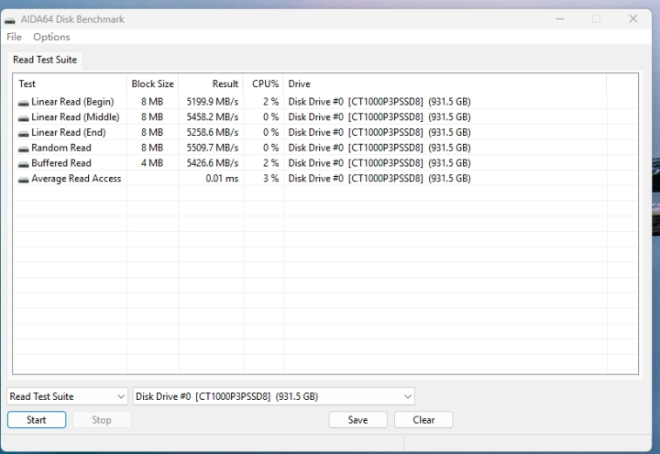660x454 pixels.
Task: Click the 4 MB block size cell
Action: [x=152, y=163]
